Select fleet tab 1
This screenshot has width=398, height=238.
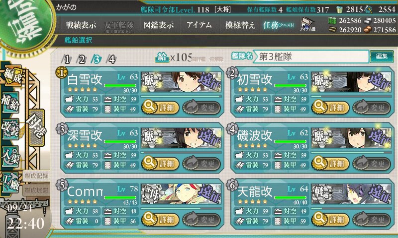[66, 59]
